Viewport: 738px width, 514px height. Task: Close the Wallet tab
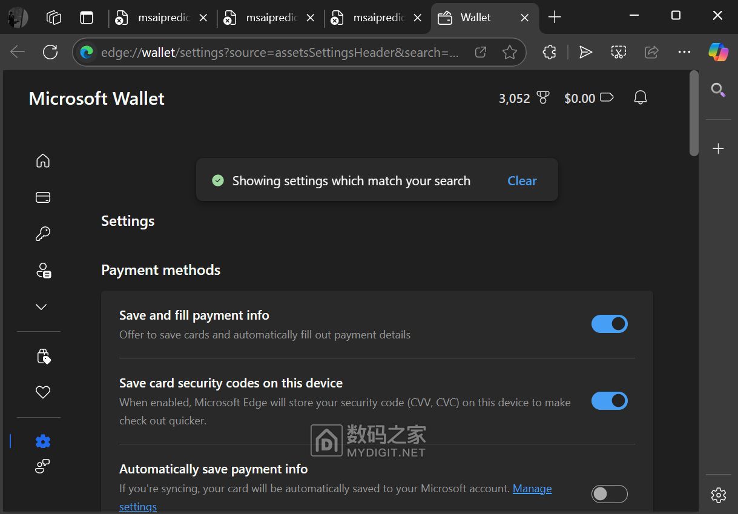[525, 18]
